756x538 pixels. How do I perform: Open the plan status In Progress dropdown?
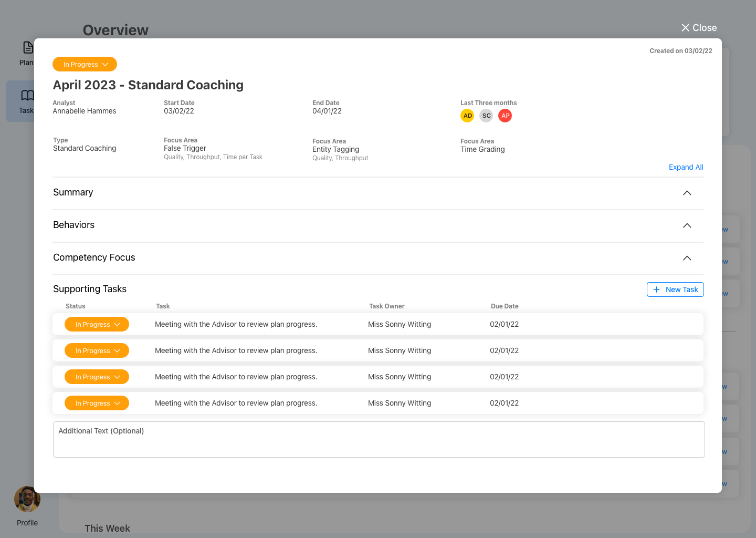point(85,64)
